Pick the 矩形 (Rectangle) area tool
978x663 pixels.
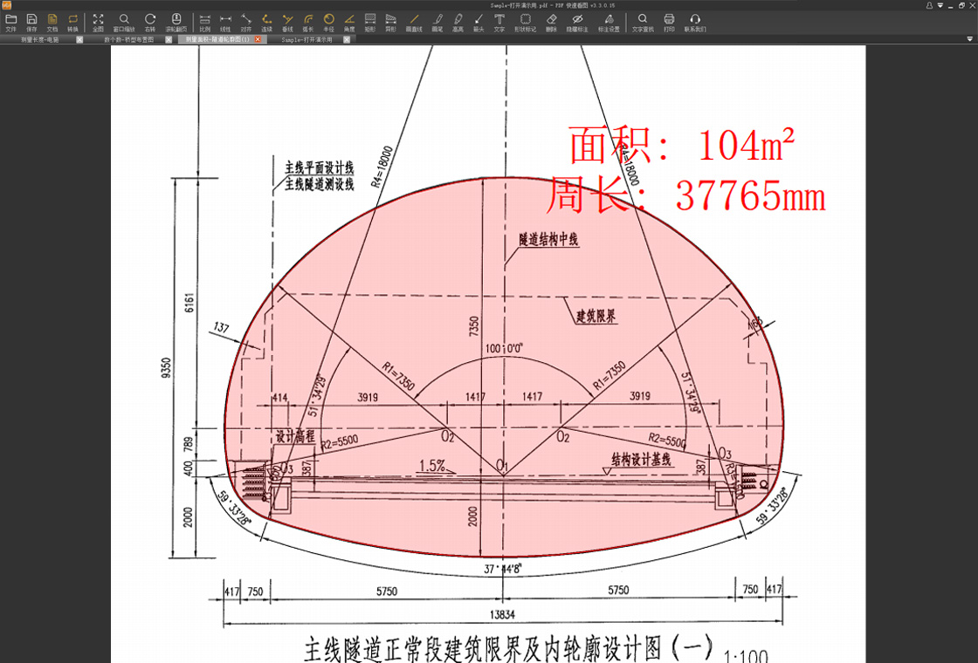click(370, 23)
